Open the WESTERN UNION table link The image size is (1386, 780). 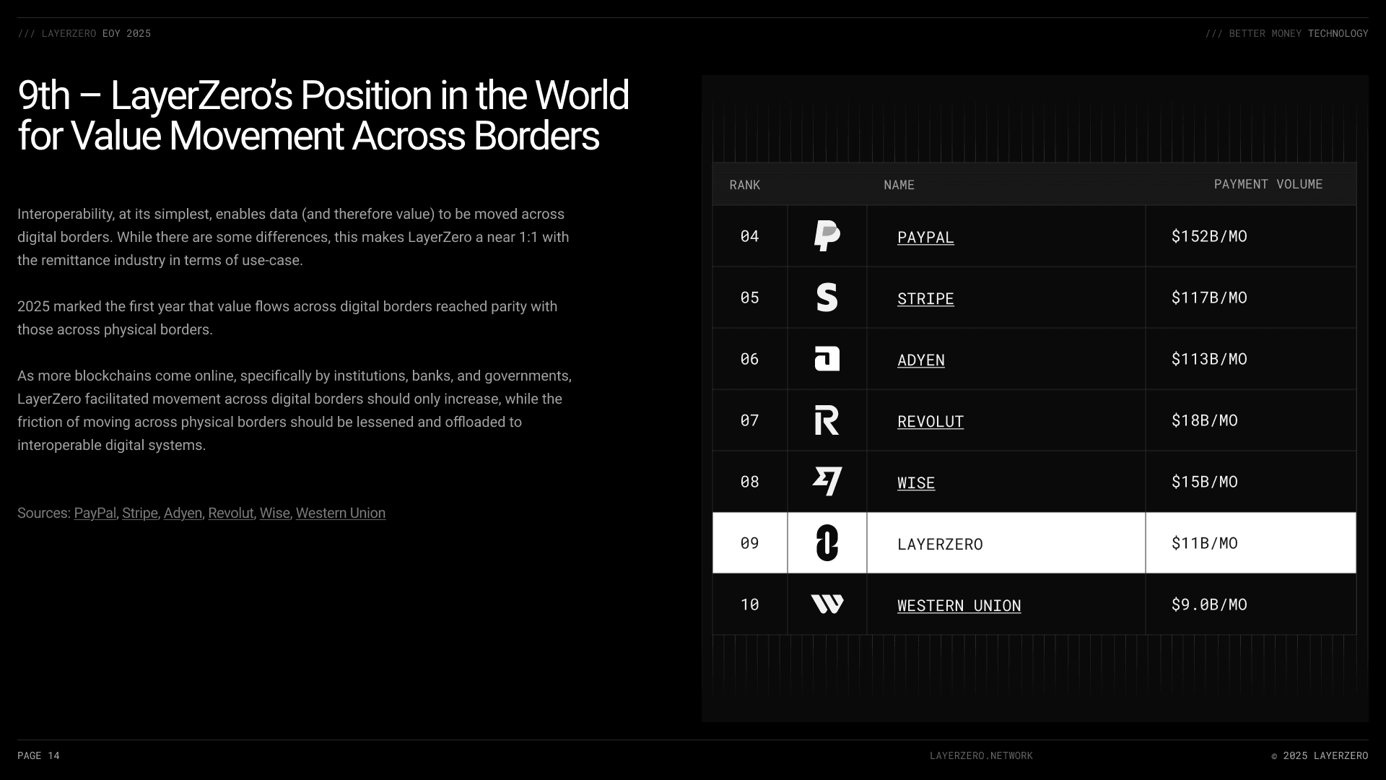click(x=959, y=606)
